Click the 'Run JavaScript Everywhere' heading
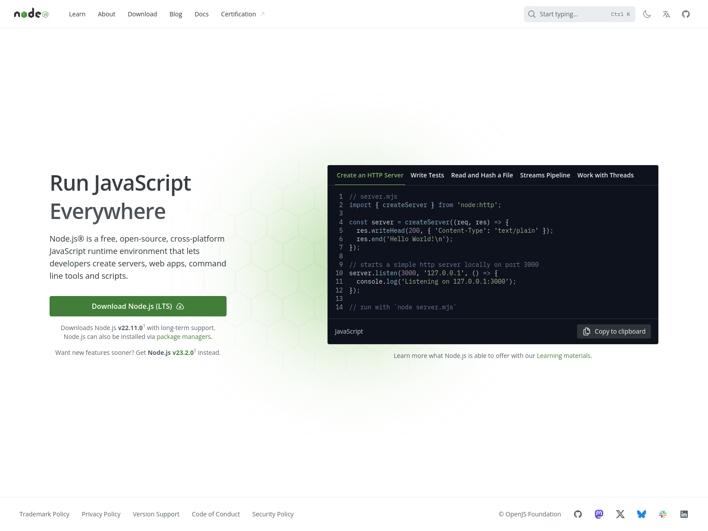The width and height of the screenshot is (708, 531). 120,197
